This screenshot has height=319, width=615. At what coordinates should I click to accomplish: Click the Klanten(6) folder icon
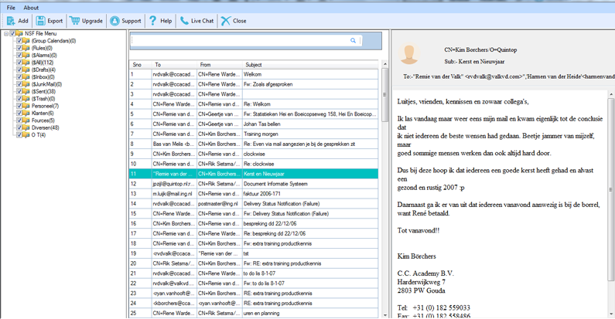pyautogui.click(x=26, y=113)
